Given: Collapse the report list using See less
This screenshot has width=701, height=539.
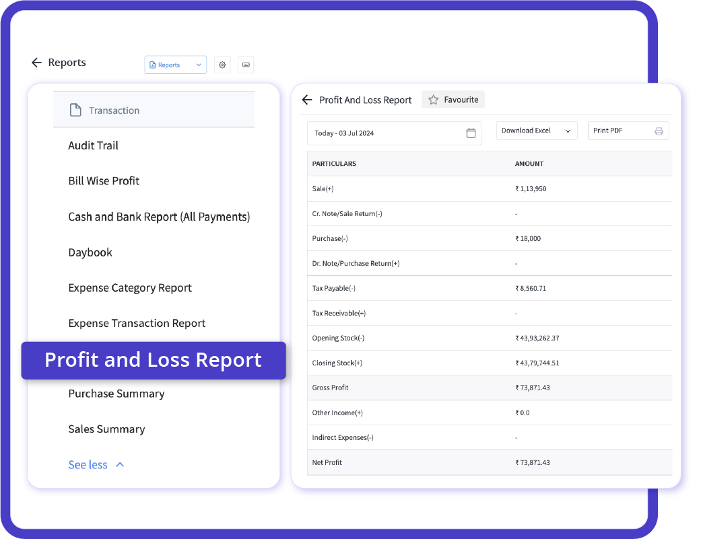Looking at the screenshot, I should (88, 464).
